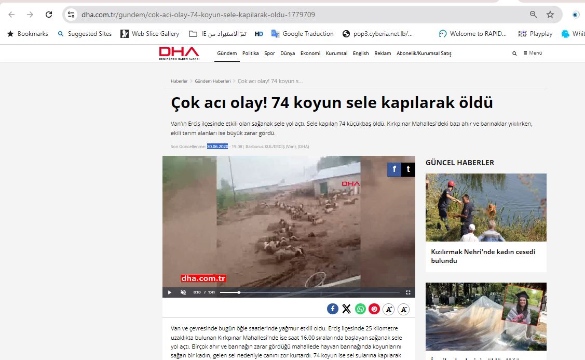585x360 pixels.
Task: Toggle video fullscreen mode
Action: click(408, 292)
